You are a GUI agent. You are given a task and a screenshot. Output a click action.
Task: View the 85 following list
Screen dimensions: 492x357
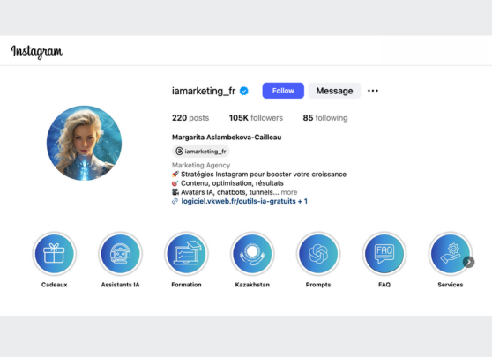pos(325,118)
